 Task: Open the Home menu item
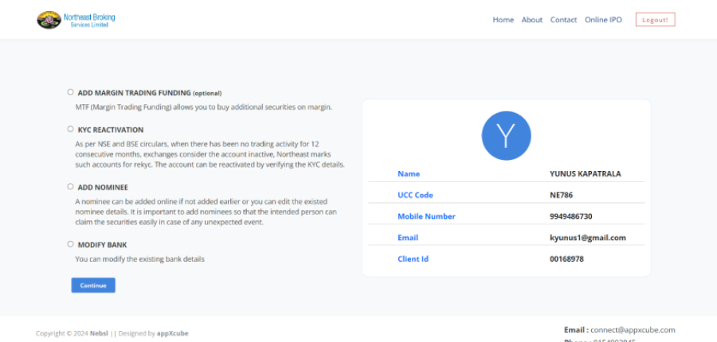coord(503,20)
